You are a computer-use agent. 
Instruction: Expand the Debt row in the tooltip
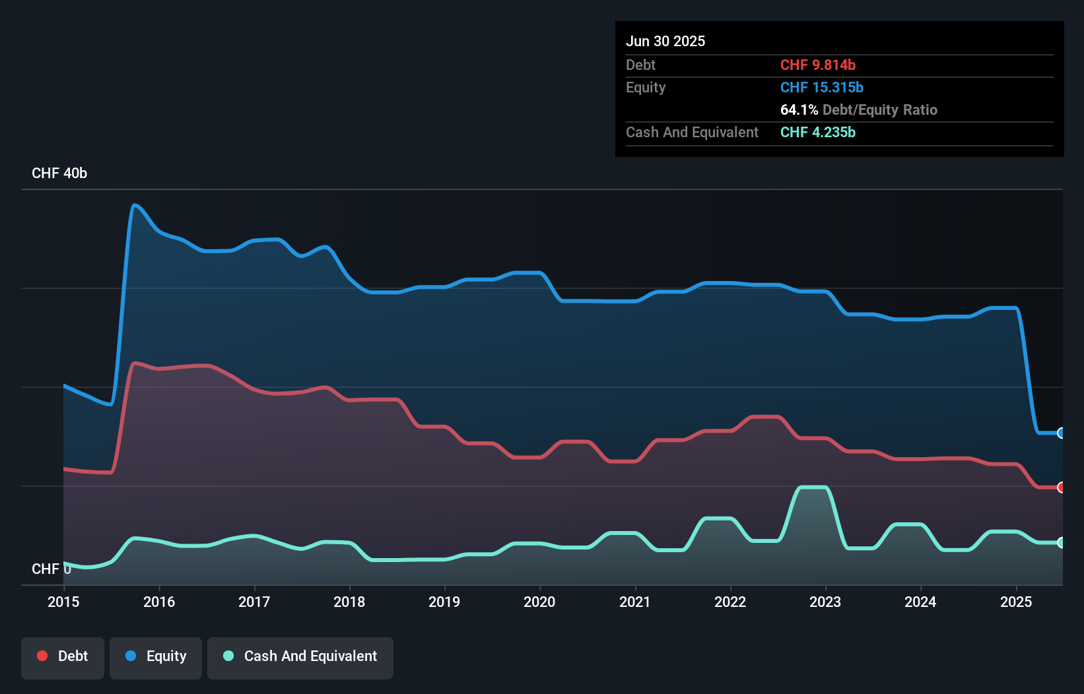point(640,65)
